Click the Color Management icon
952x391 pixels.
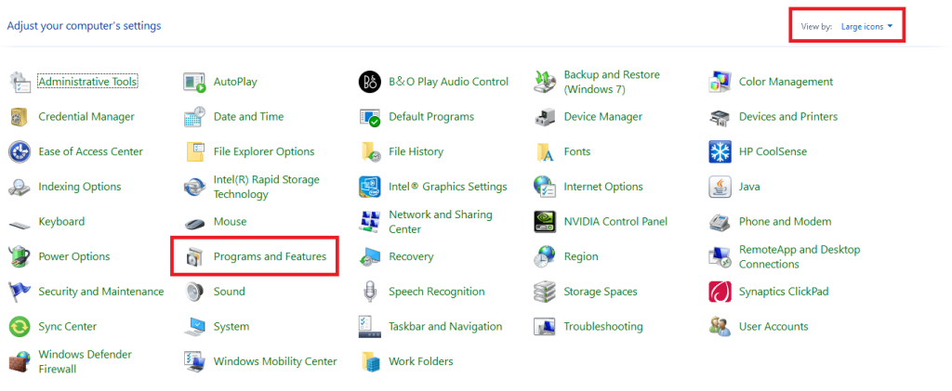click(720, 82)
